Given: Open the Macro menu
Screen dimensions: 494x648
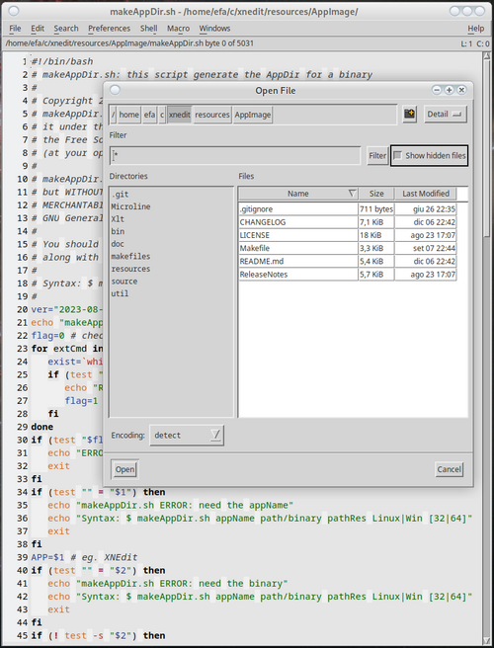Looking at the screenshot, I should coord(178,29).
